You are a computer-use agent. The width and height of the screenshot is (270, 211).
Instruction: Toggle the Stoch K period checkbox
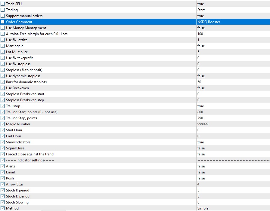click(3, 190)
